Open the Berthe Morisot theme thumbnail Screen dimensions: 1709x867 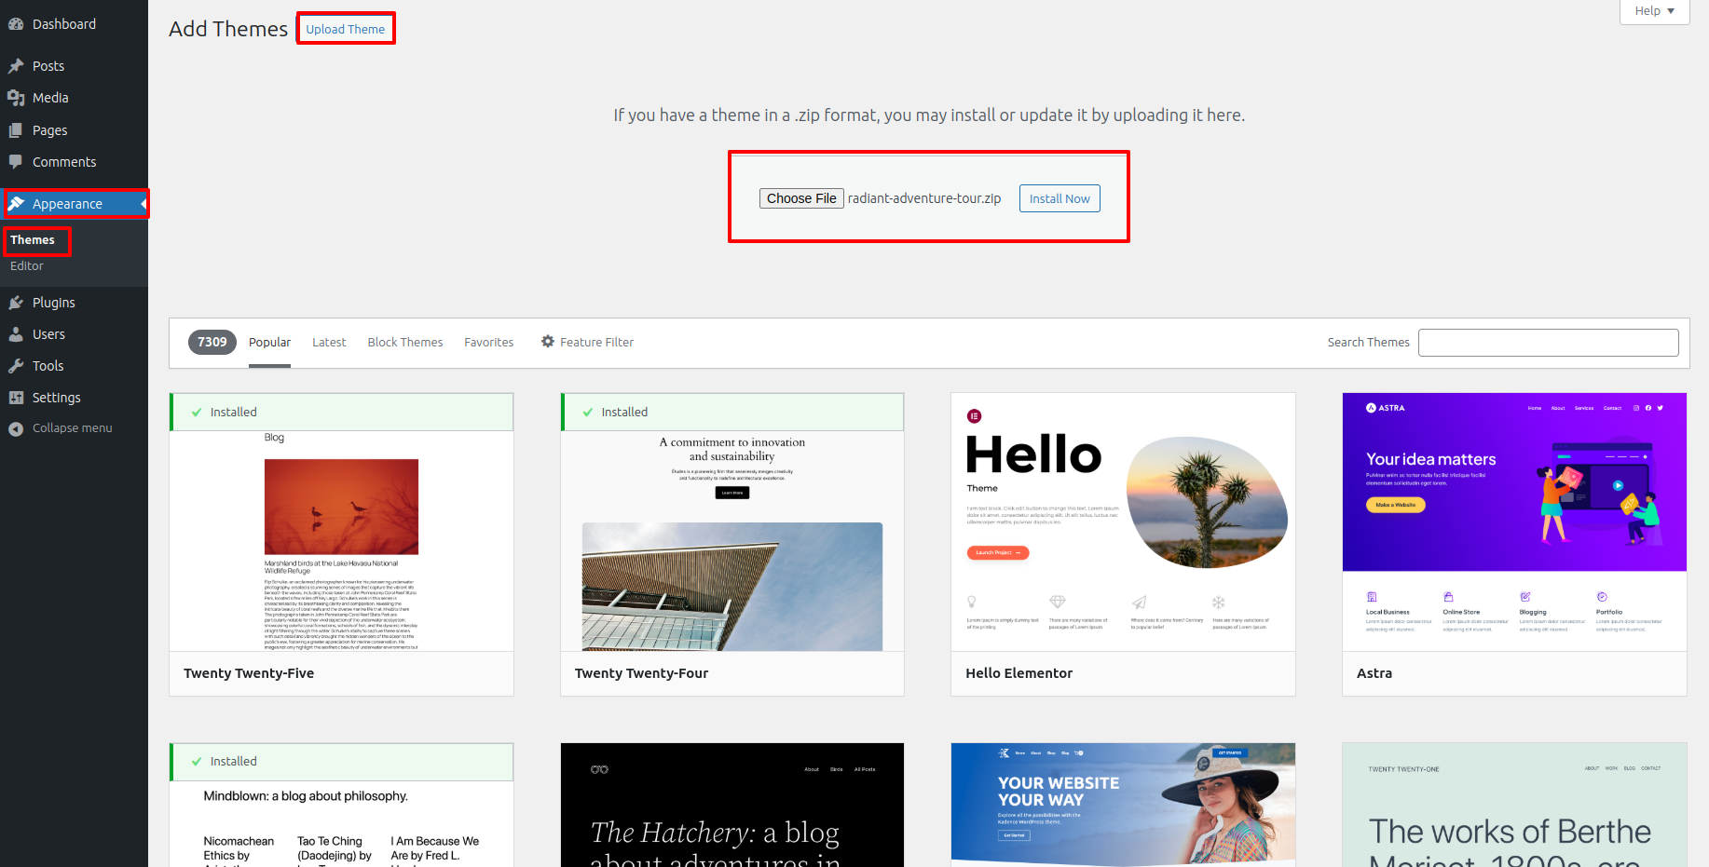(x=1514, y=806)
